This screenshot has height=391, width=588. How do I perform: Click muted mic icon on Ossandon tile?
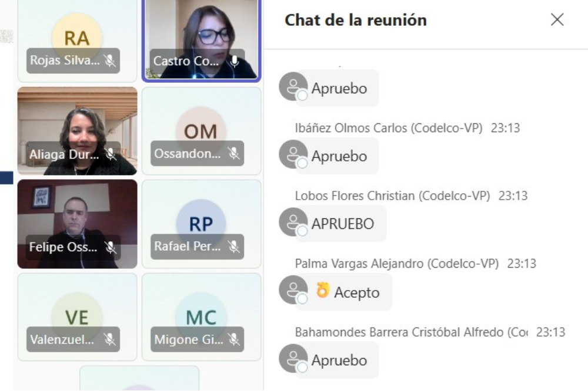pyautogui.click(x=233, y=153)
